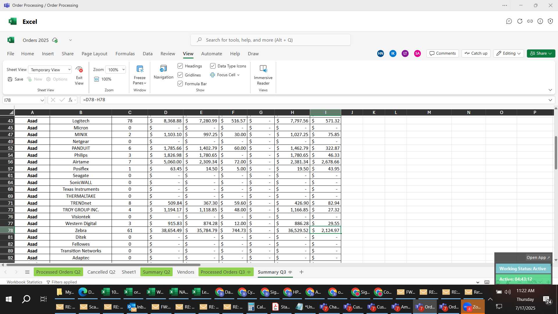Click the Catch up button
558x314 pixels.
pyautogui.click(x=476, y=53)
